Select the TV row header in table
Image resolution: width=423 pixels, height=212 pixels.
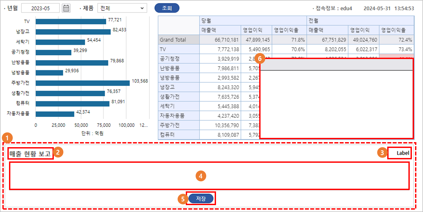point(179,49)
